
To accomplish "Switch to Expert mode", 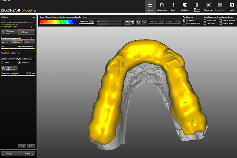I will tap(173, 7).
